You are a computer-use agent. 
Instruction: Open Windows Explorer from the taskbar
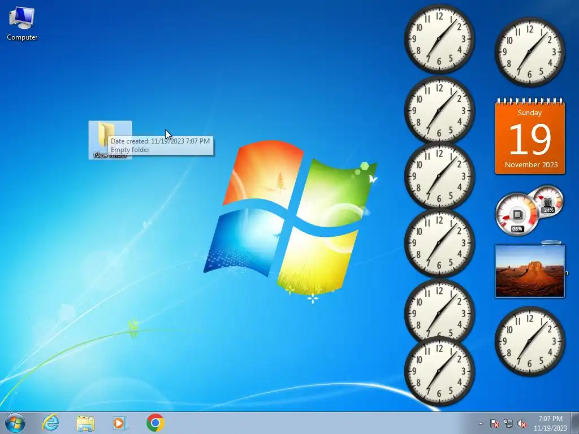coord(85,423)
